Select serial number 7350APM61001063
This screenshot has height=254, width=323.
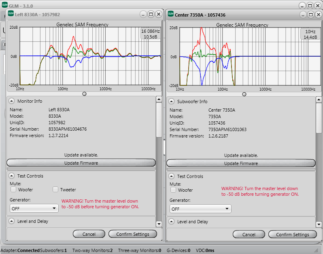227,129
